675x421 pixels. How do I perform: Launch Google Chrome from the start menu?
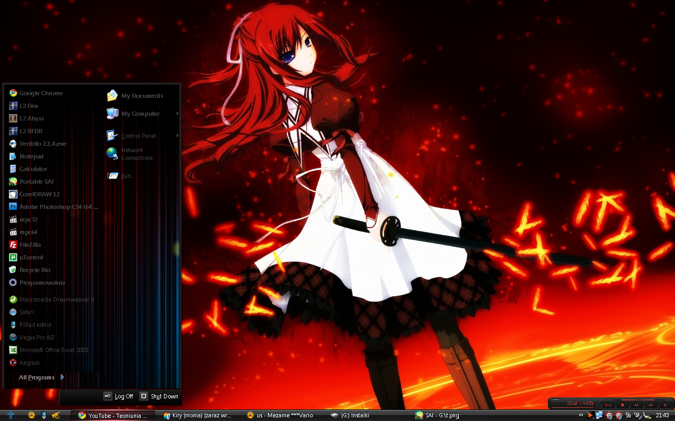(x=41, y=93)
